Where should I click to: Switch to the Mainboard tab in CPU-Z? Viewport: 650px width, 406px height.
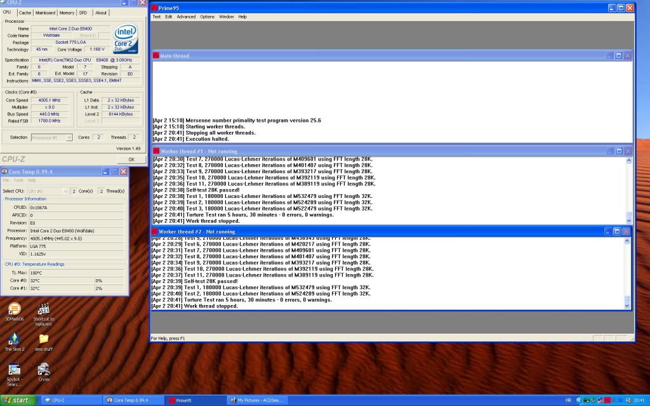click(45, 13)
